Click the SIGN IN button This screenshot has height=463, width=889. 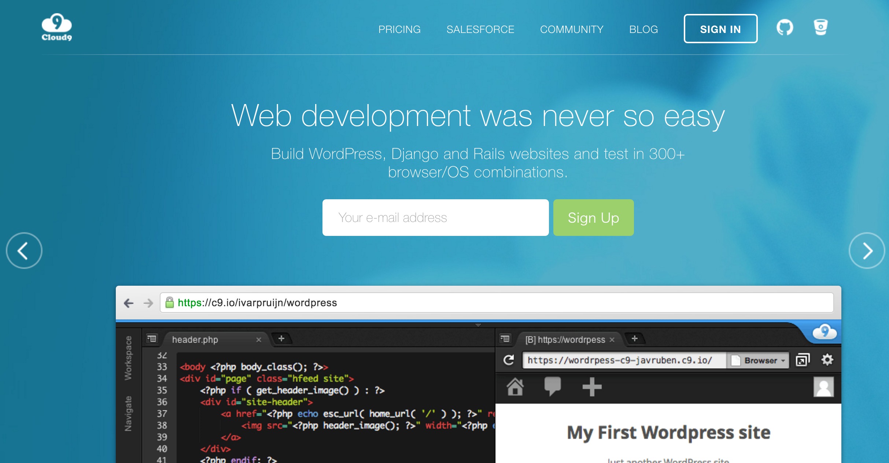click(x=720, y=29)
